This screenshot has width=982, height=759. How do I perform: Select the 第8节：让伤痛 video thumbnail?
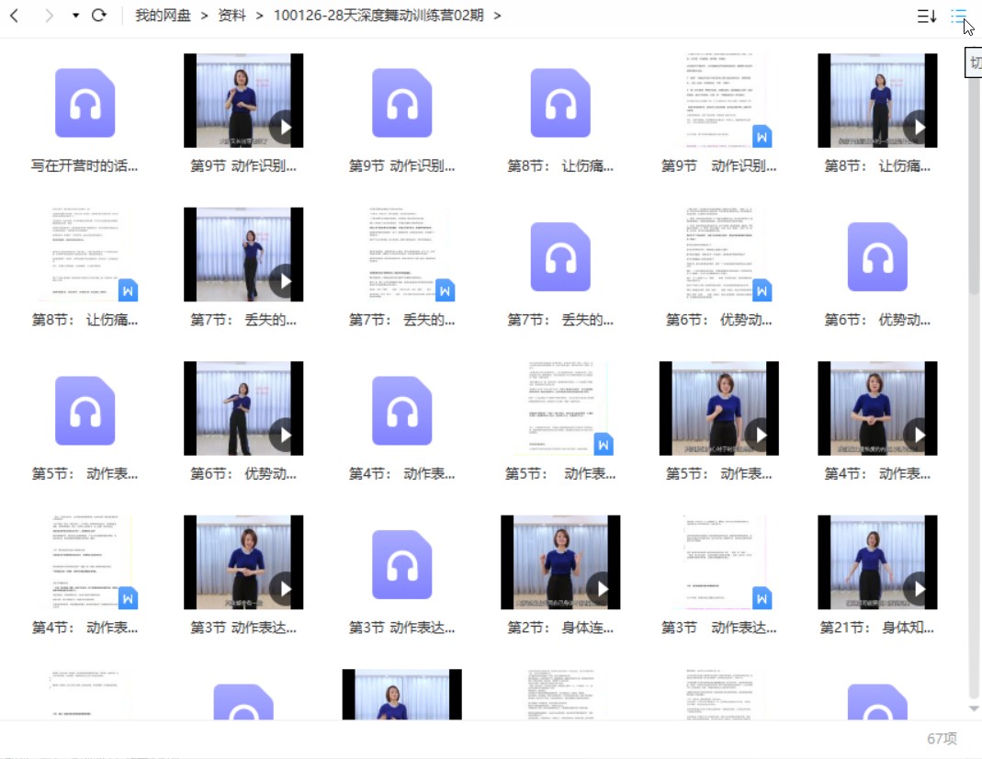pyautogui.click(x=877, y=101)
